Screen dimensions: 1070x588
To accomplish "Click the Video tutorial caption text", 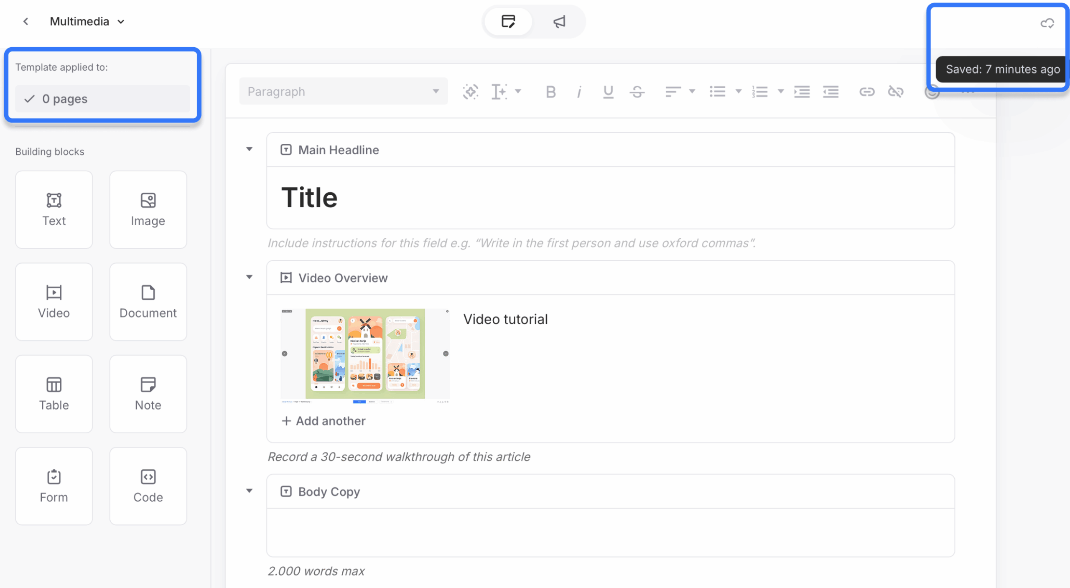I will pyautogui.click(x=505, y=319).
